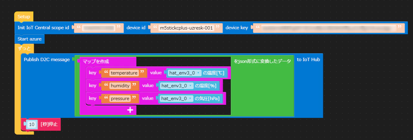This screenshot has width=413, height=140.
Task: Edit the 10 seconds value field
Action: coord(32,124)
